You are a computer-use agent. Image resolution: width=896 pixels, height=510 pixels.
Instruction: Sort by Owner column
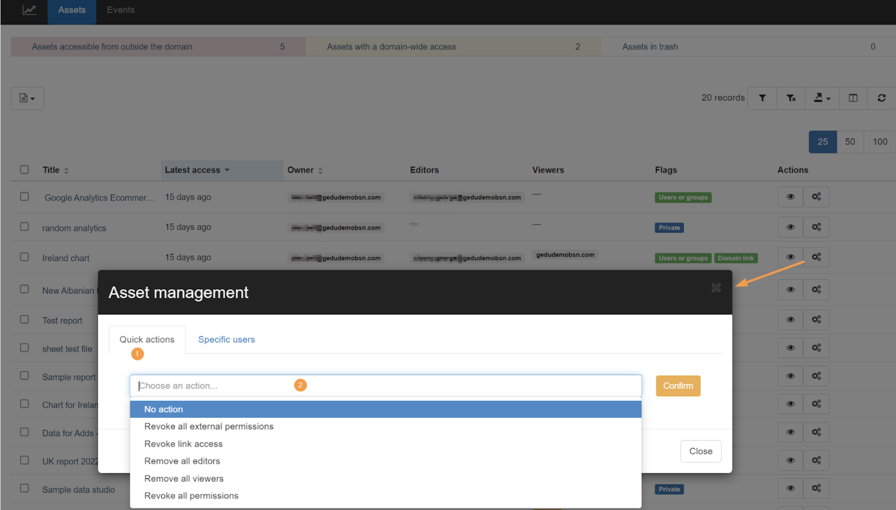(305, 170)
